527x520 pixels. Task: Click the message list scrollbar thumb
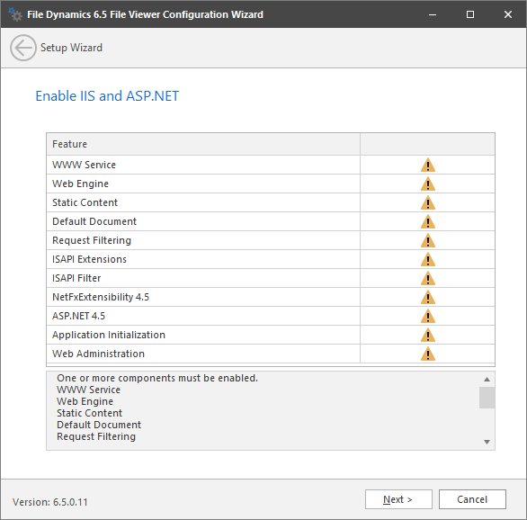click(x=487, y=398)
